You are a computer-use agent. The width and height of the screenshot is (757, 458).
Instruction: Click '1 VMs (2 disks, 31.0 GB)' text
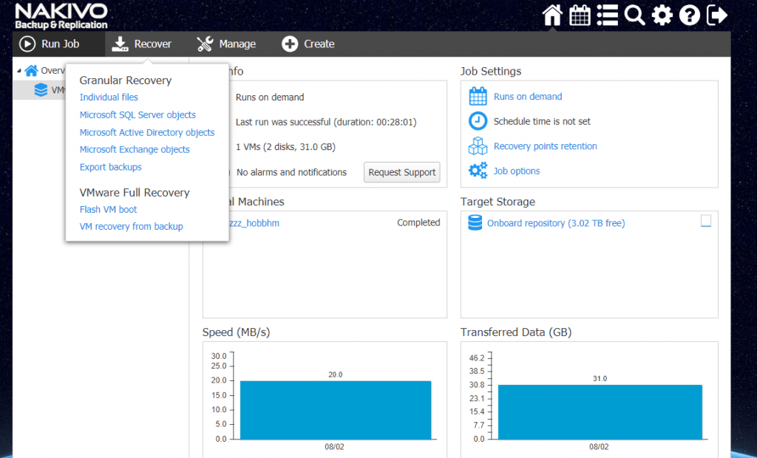285,147
